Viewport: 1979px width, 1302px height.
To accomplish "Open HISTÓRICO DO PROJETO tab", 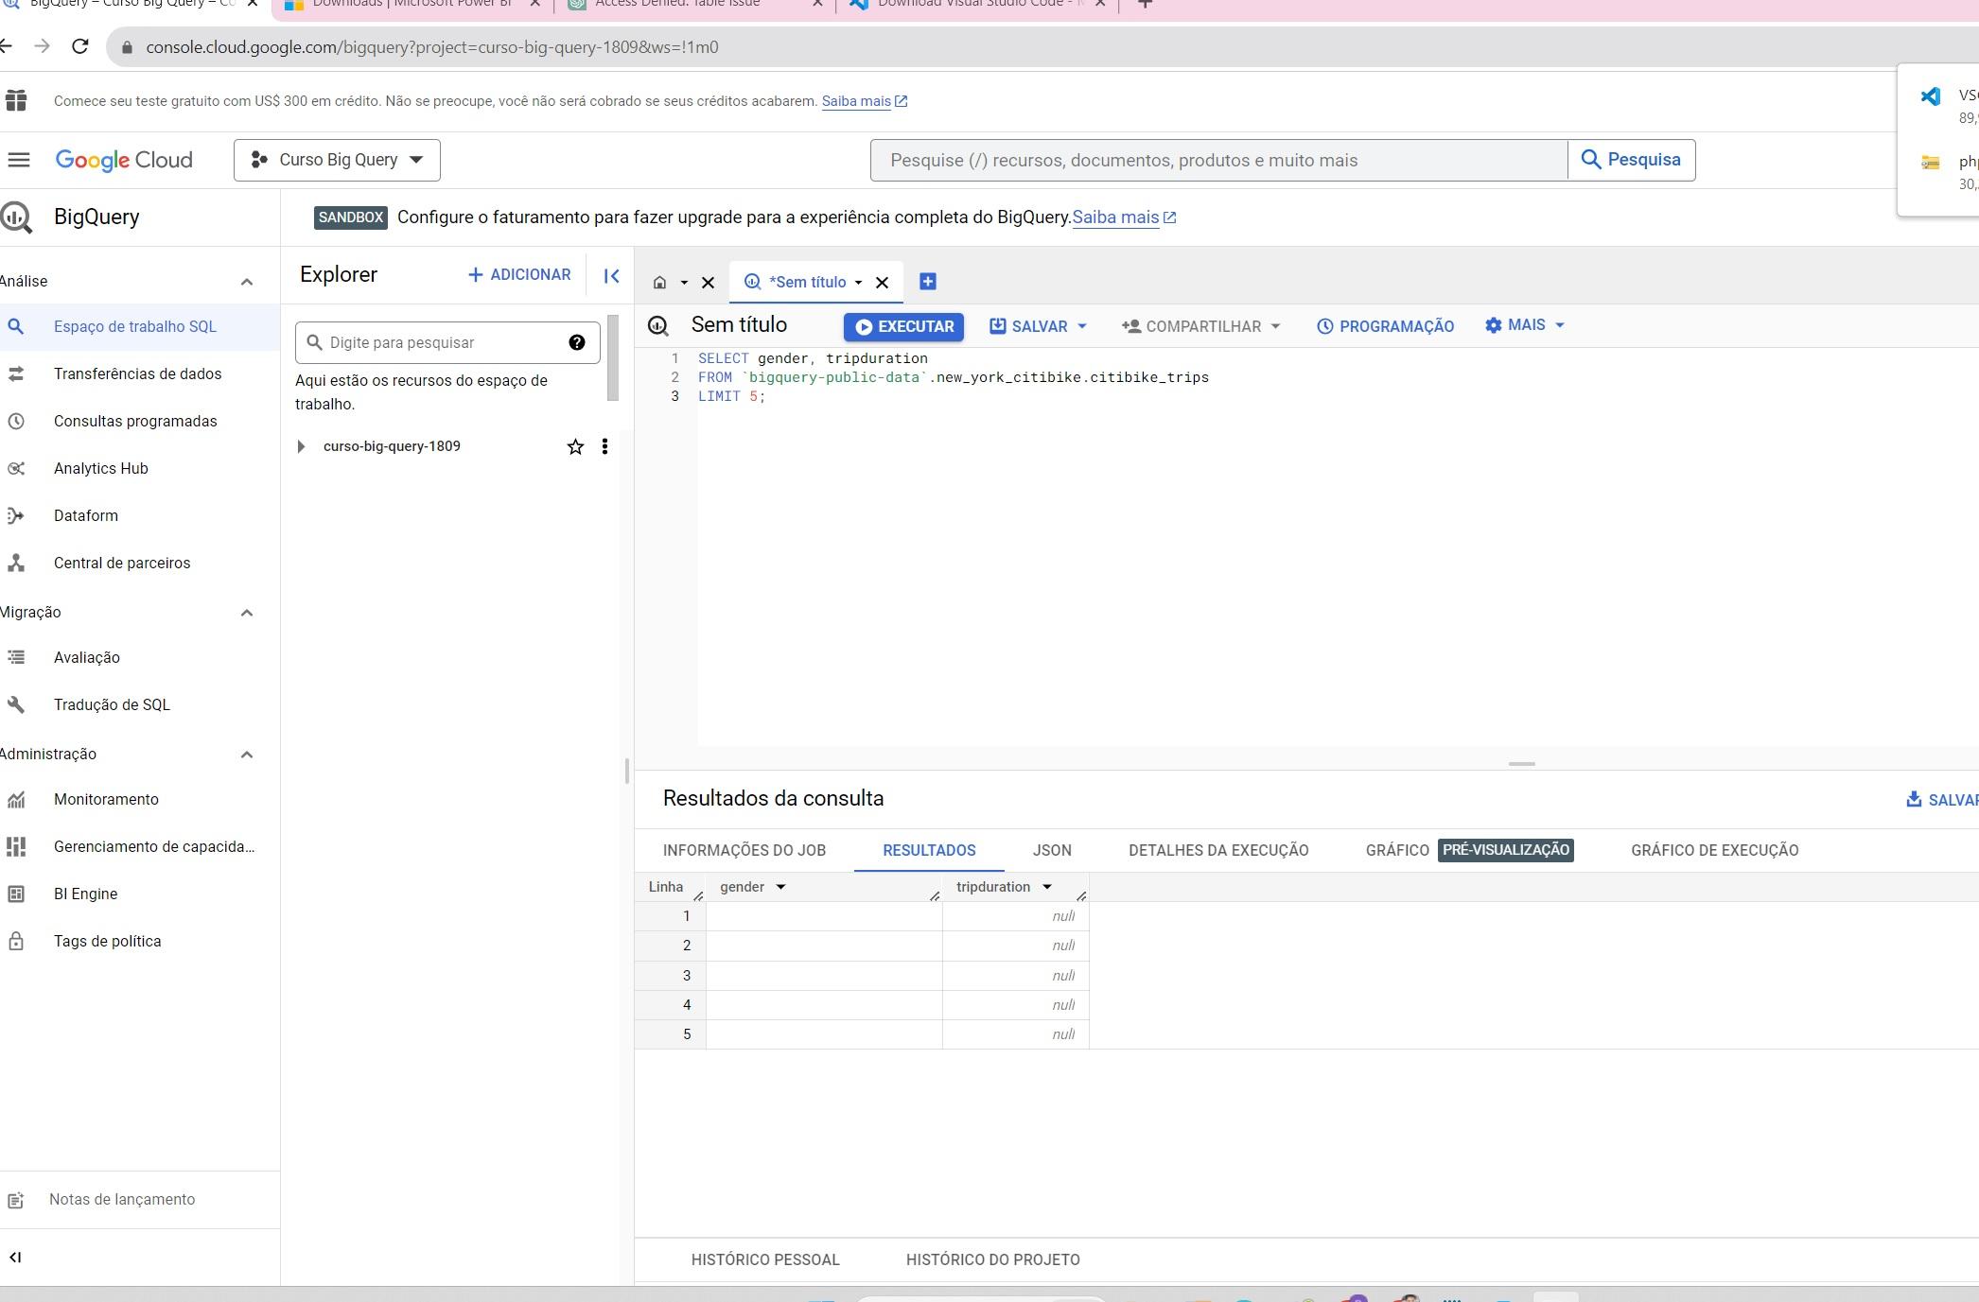I will tap(992, 1259).
